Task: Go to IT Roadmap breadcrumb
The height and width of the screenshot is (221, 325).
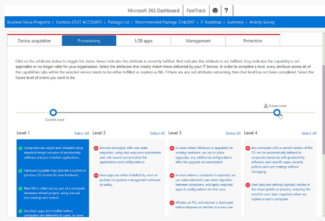Action: [211, 22]
